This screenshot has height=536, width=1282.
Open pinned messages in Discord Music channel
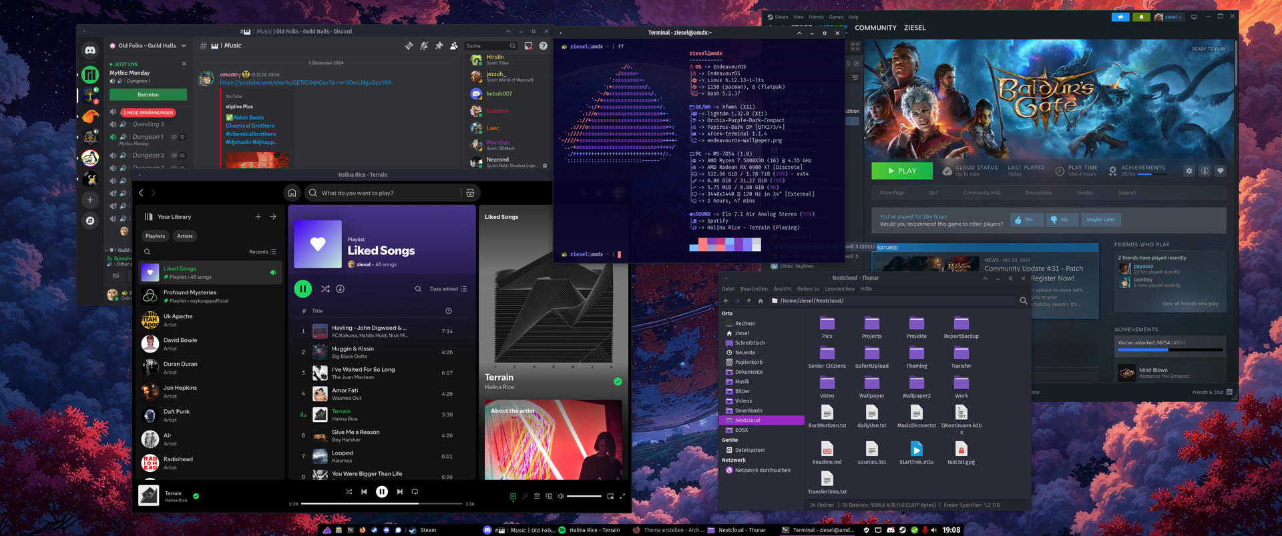(439, 46)
